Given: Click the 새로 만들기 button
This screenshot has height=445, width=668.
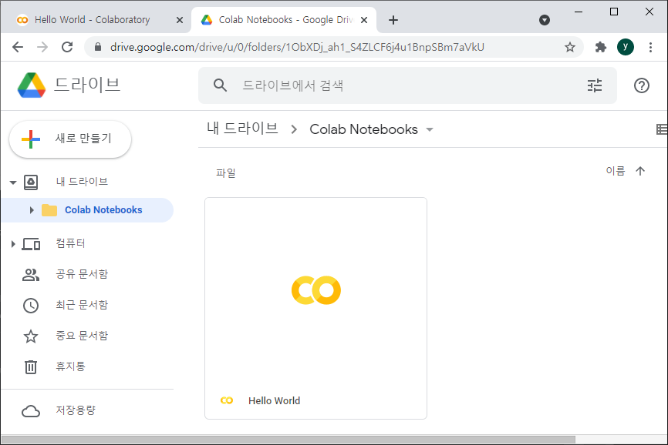Looking at the screenshot, I should [70, 139].
